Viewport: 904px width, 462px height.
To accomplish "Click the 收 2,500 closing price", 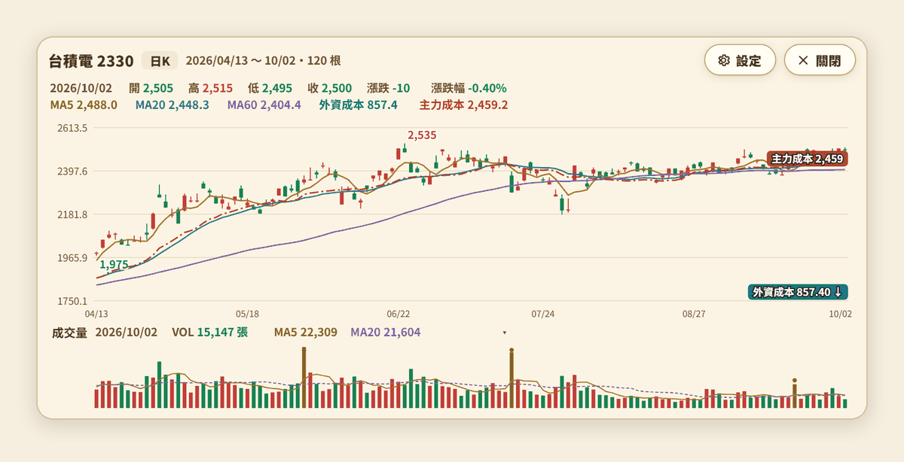I will point(330,88).
